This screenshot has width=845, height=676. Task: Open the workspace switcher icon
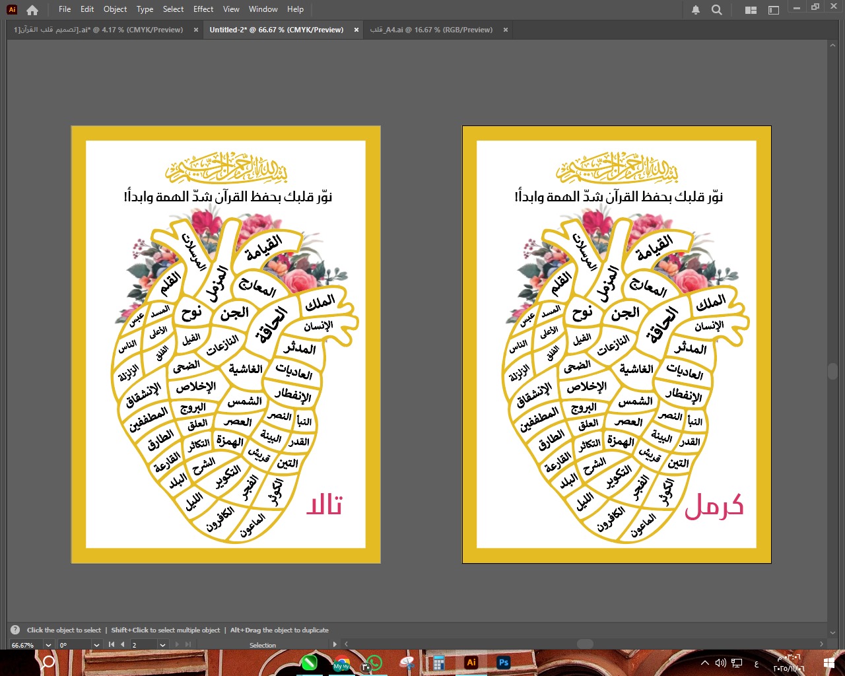pos(774,10)
